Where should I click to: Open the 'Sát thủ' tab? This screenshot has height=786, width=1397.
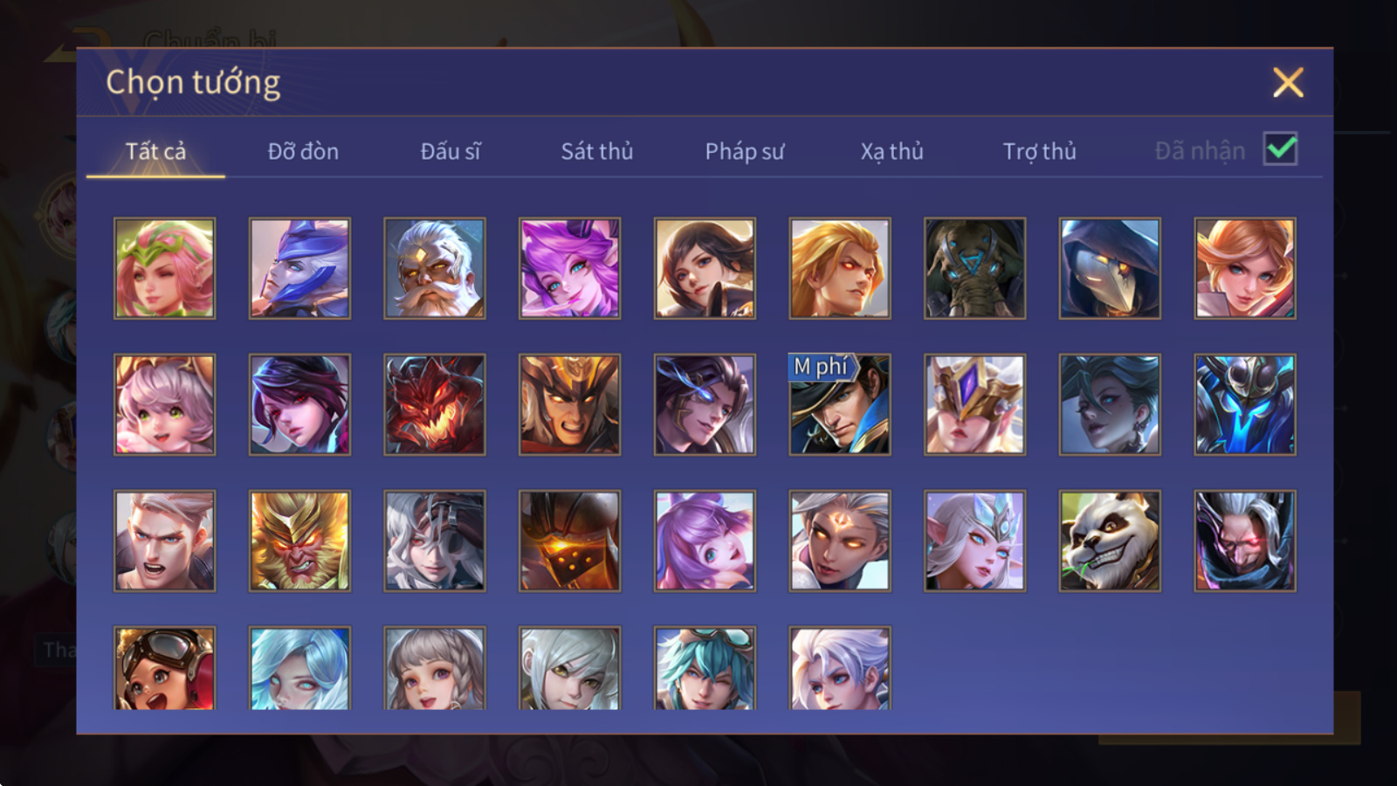coord(596,151)
